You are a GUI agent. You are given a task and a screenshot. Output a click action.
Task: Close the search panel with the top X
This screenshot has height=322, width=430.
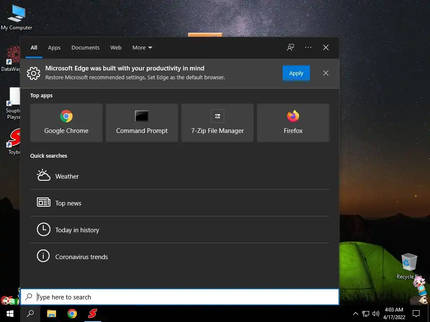coord(325,47)
